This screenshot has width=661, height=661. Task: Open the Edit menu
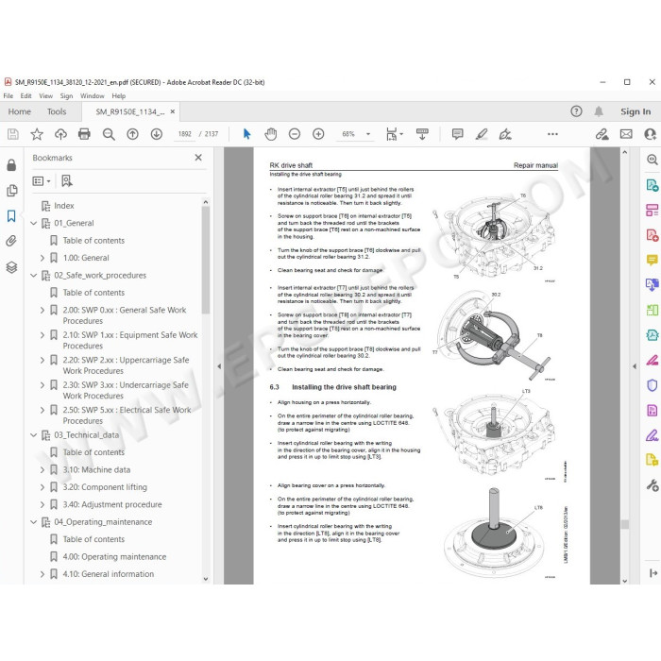(x=25, y=96)
